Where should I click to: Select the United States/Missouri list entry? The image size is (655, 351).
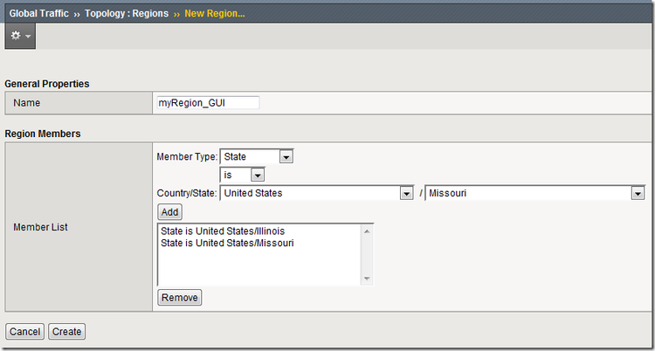click(227, 243)
